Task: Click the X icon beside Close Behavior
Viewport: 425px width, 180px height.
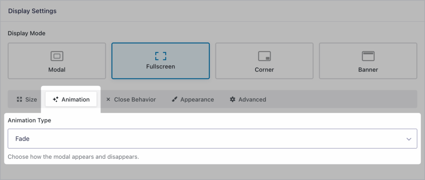Action: click(108, 100)
